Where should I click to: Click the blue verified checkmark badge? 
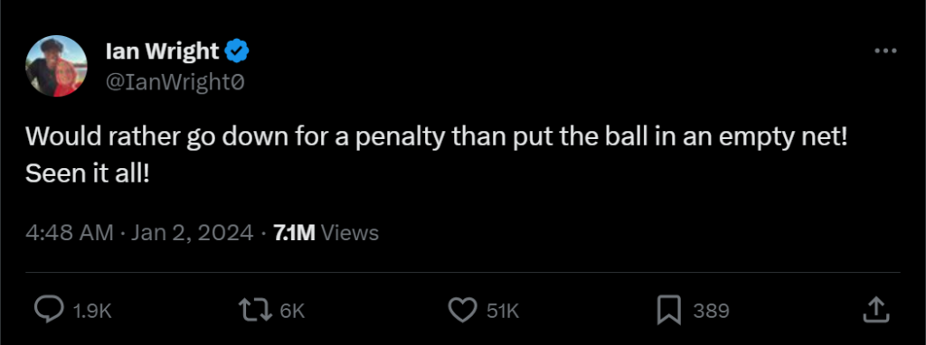[238, 51]
